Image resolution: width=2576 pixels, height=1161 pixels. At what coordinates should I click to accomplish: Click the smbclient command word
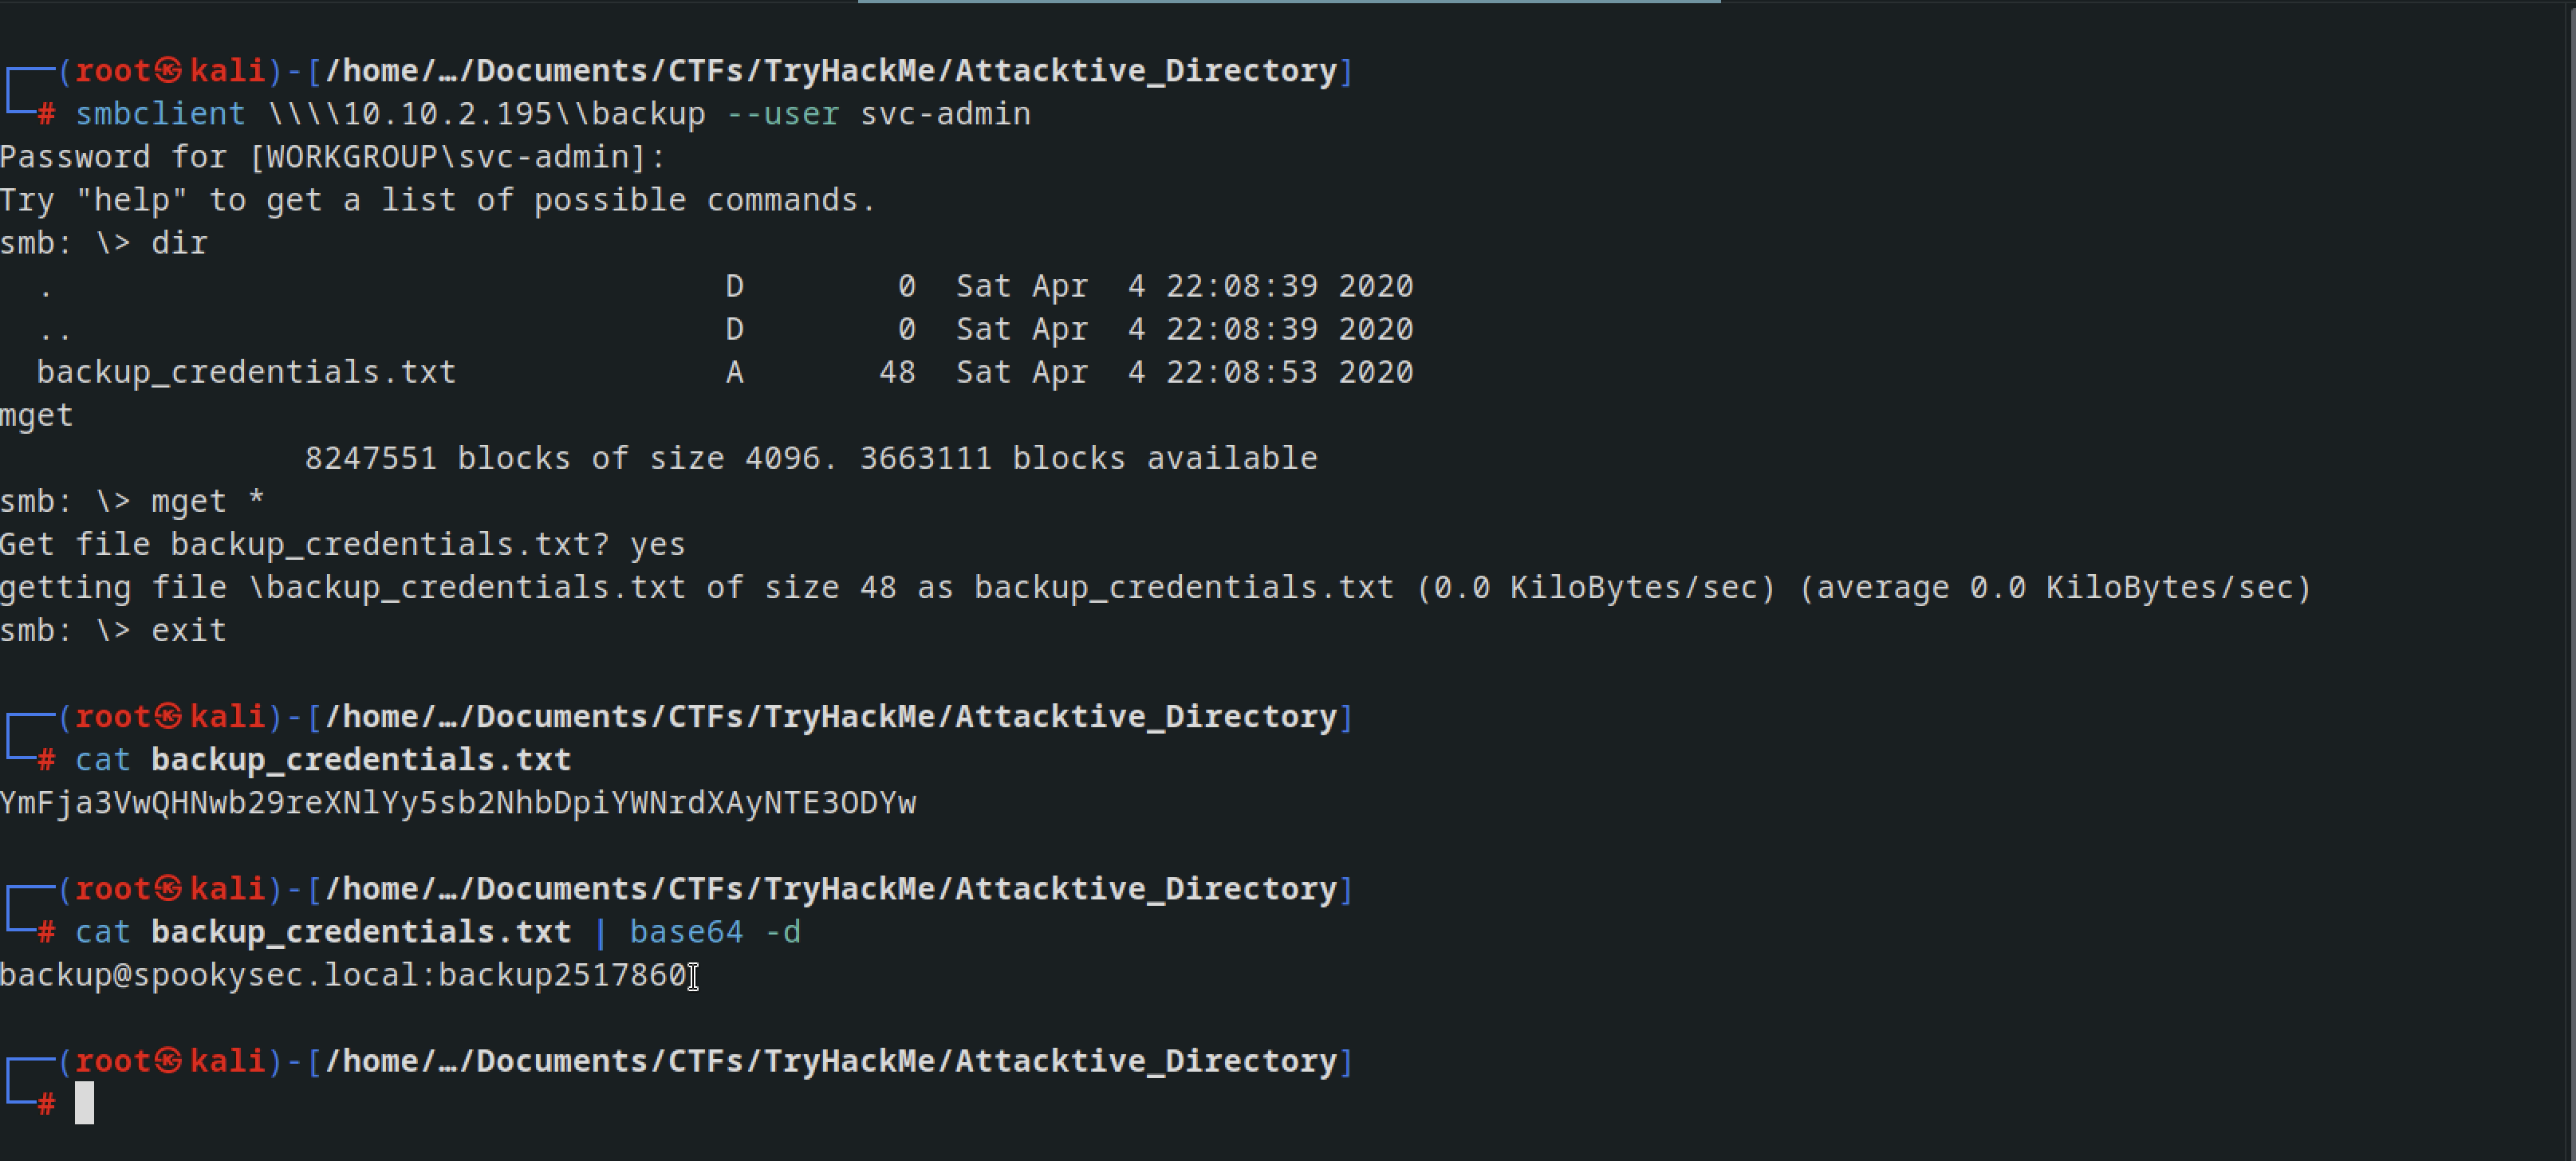click(x=160, y=114)
